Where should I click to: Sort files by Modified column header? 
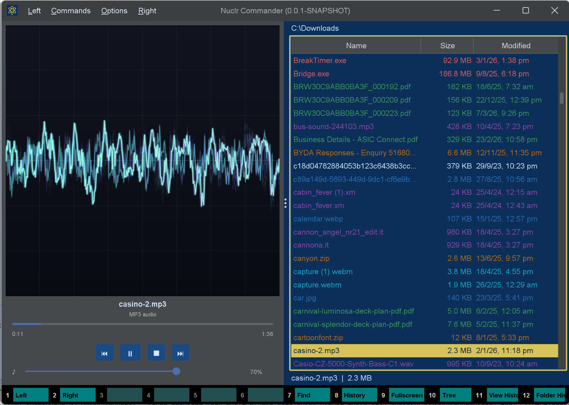pyautogui.click(x=516, y=46)
